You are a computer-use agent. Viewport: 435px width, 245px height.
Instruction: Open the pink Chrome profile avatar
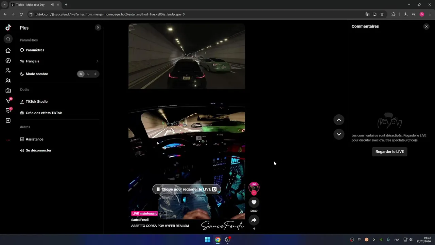pos(422,14)
